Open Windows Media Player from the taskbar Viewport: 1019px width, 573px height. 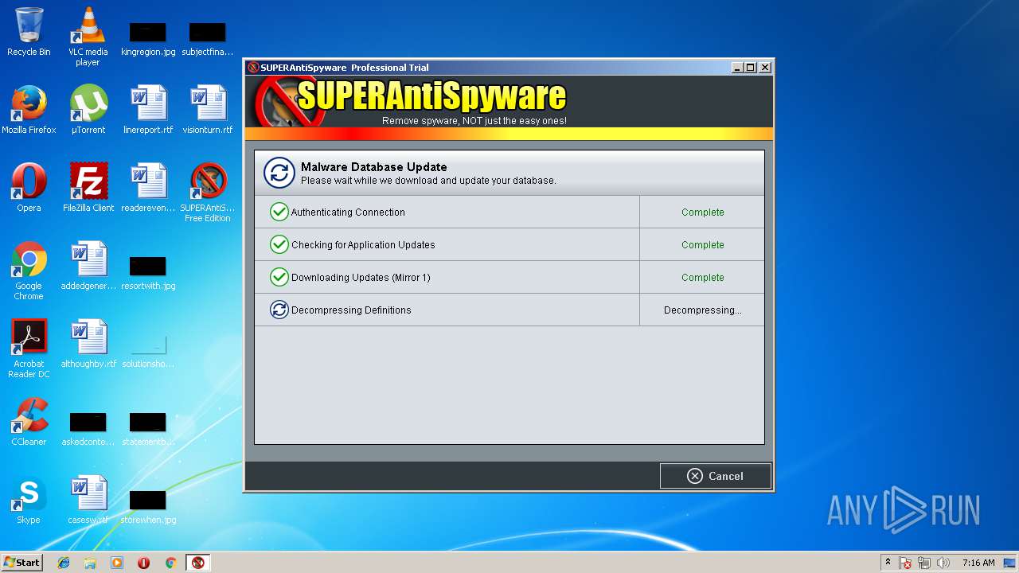tap(117, 563)
